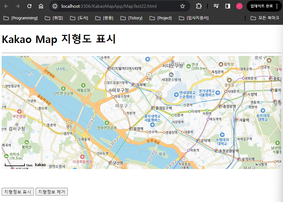The height and width of the screenshot is (202, 283).
Task: Click the 난지도 label on map
Action: coord(61,69)
